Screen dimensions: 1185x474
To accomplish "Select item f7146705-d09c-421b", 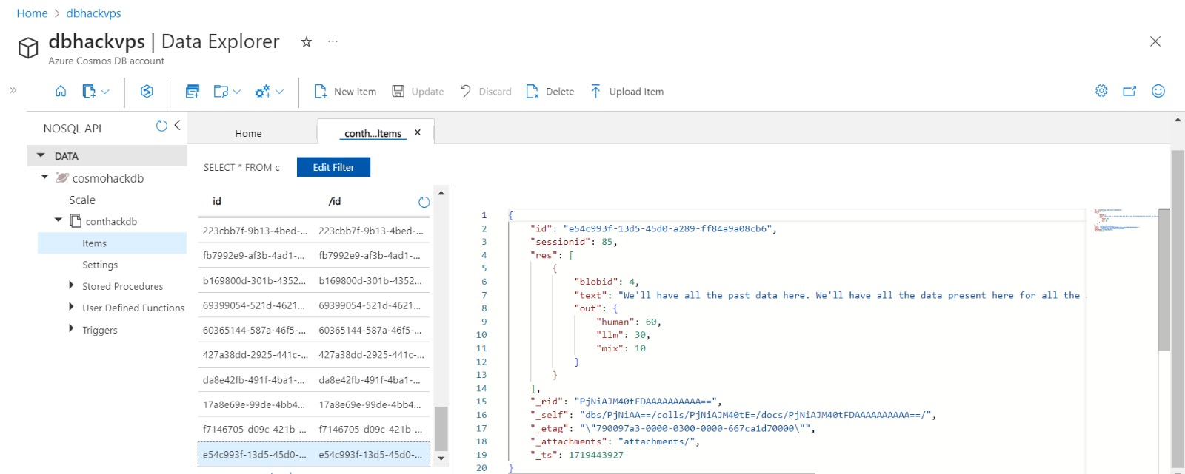I will (x=313, y=429).
